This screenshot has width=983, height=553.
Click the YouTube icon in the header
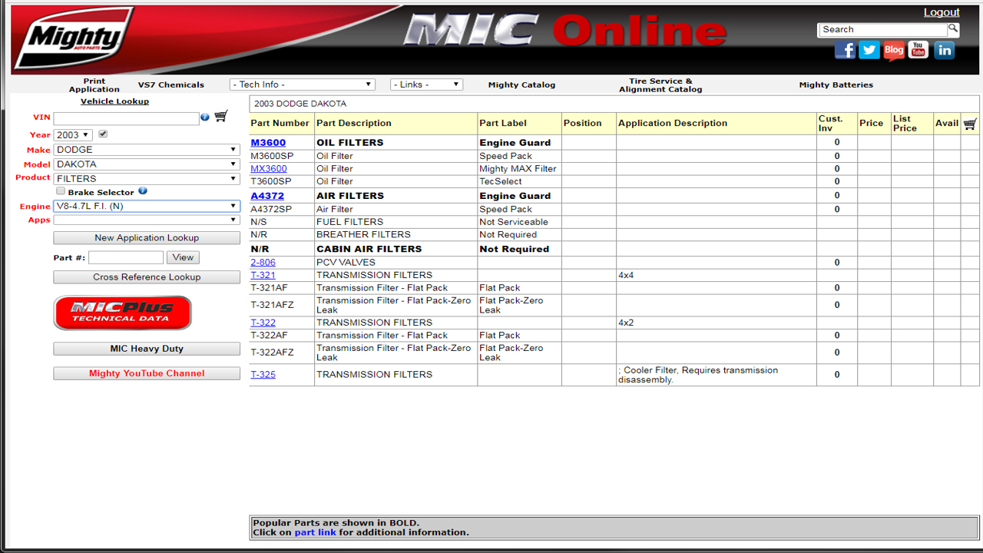click(918, 50)
